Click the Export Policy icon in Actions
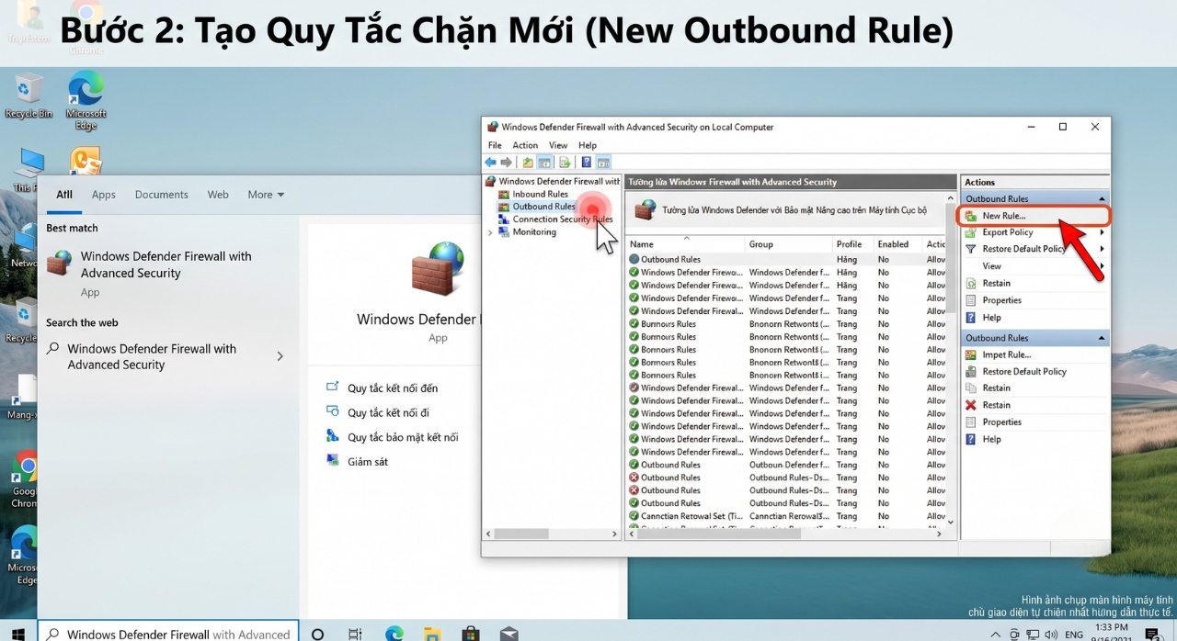 coord(971,232)
